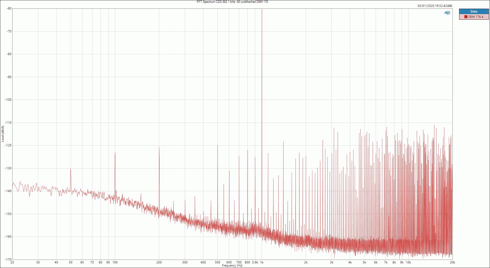Click the Frequency (Hz) axis label

click(232, 265)
